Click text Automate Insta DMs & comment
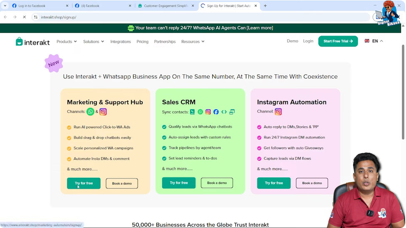This screenshot has width=406, height=228. (101, 159)
